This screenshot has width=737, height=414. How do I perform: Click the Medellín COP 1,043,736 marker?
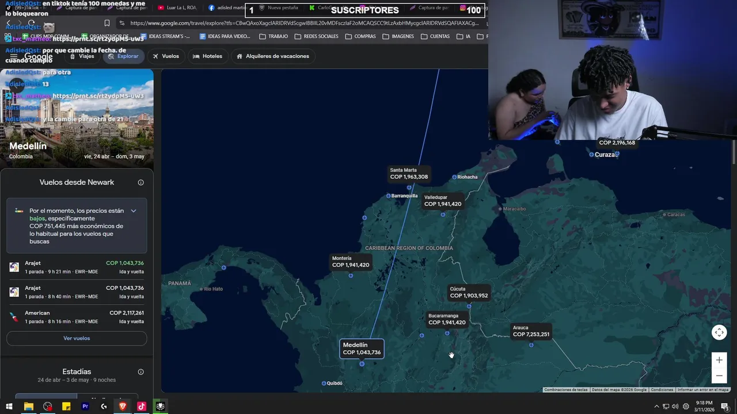(x=362, y=348)
